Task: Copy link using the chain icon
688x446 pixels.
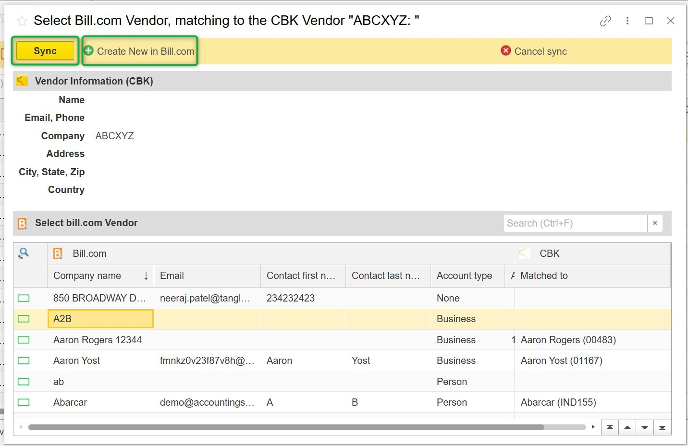Action: 605,21
